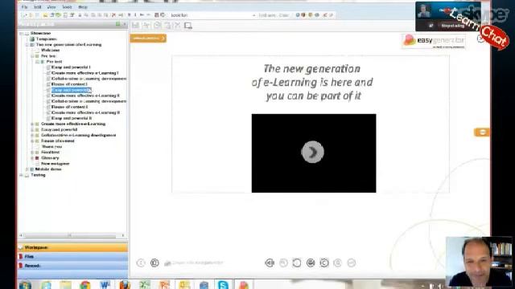515x289 pixels.
Task: Open Microsoft Word from the taskbar
Action: 105,285
